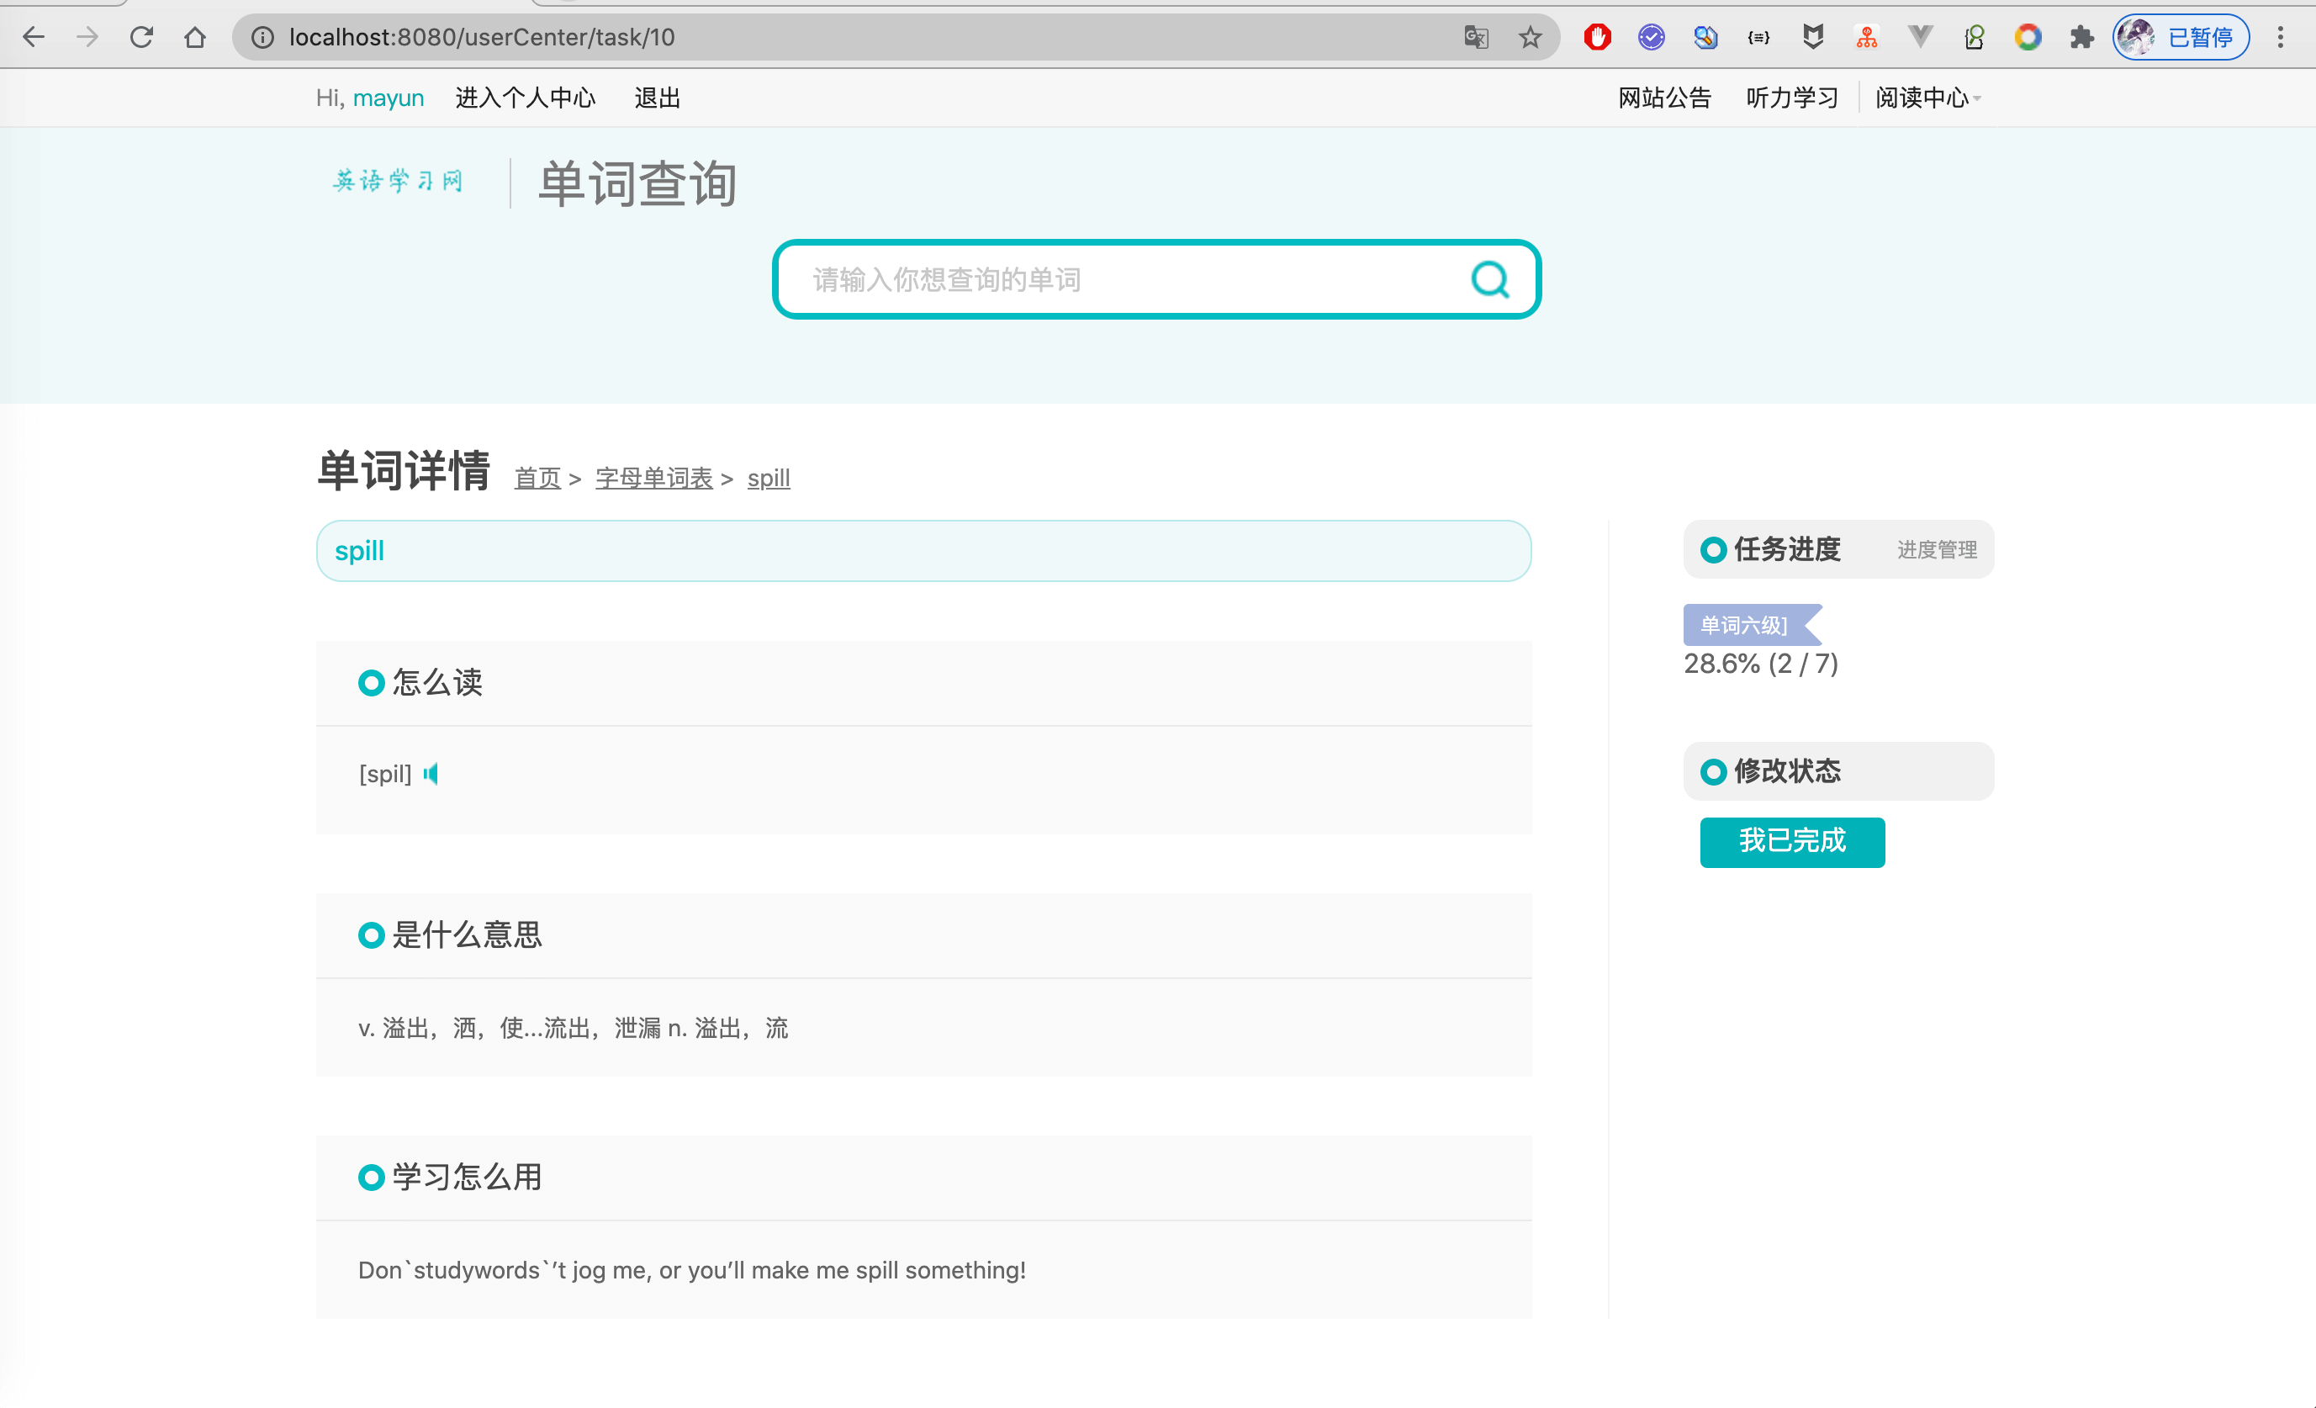Open 听力学习 menu item
Image resolution: width=2316 pixels, height=1408 pixels.
(x=1791, y=98)
